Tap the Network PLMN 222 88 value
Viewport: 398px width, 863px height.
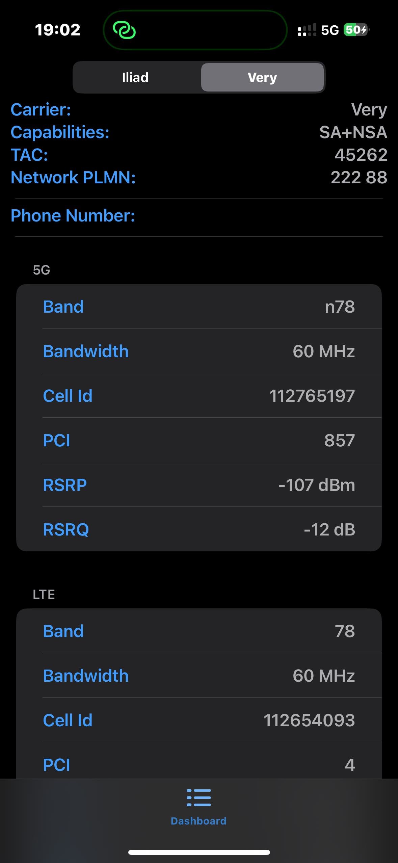[x=359, y=178]
